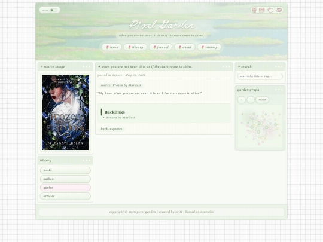Open the library nav tab
This screenshot has height=242, width=323.
pos(135,47)
